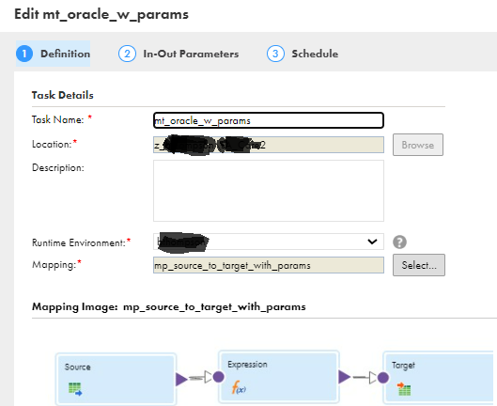Focus the Task Name field
The width and height of the screenshot is (497, 406).
[x=269, y=120]
